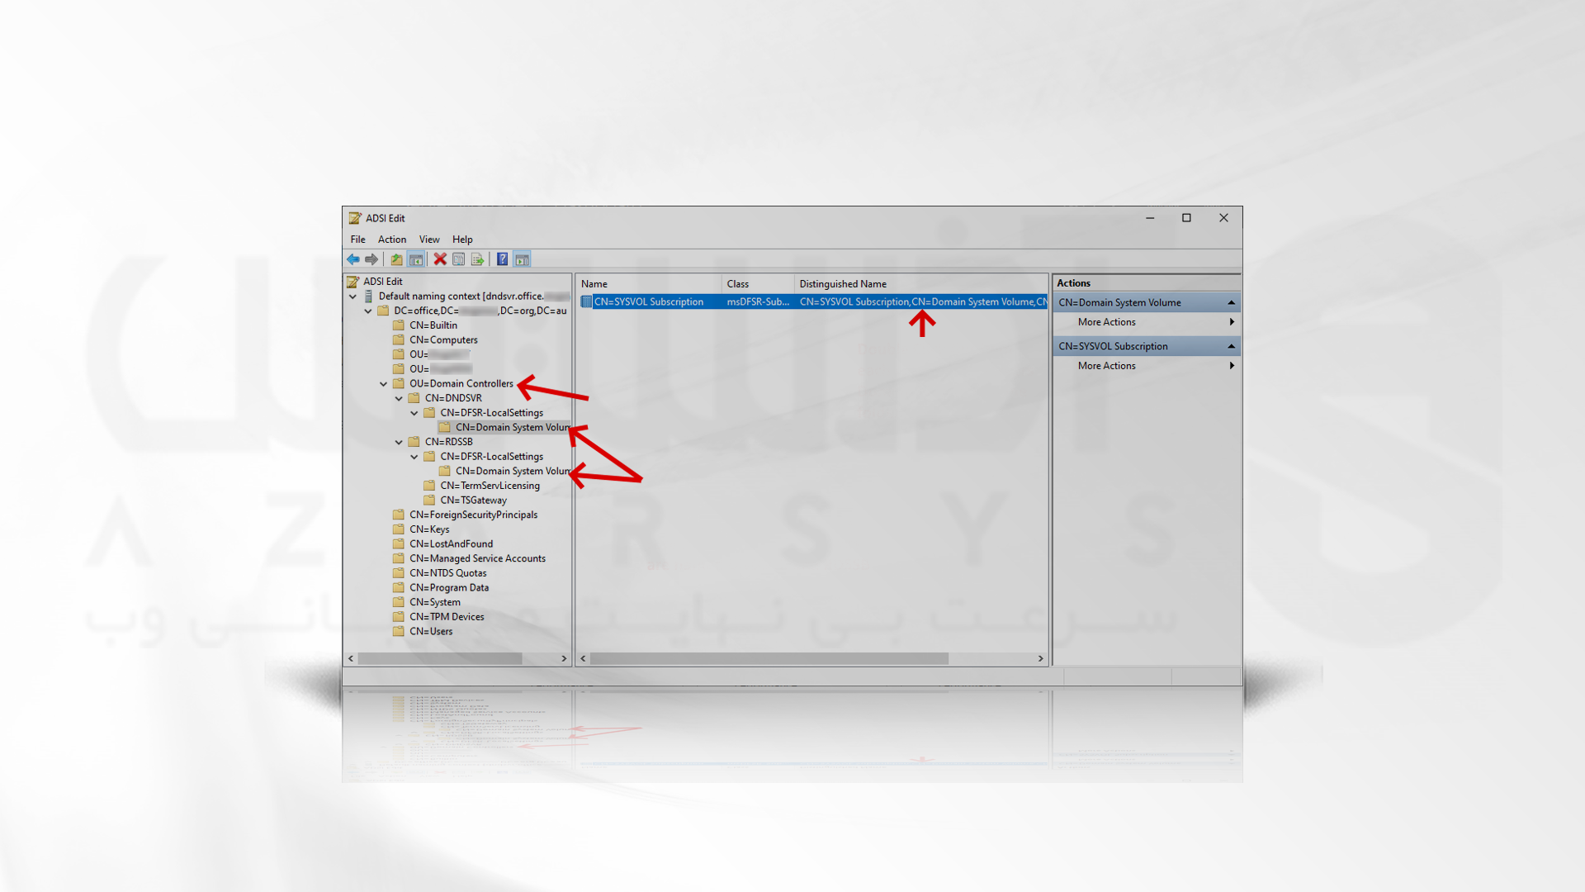Click the right arrow of tree horizontal scrollbar

[564, 659]
